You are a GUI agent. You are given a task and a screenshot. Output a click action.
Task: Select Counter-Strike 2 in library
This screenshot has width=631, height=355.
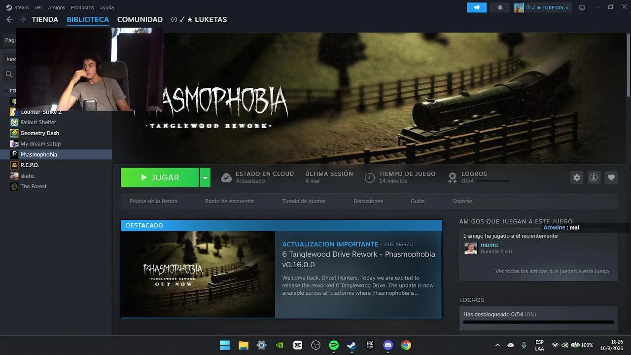point(41,112)
